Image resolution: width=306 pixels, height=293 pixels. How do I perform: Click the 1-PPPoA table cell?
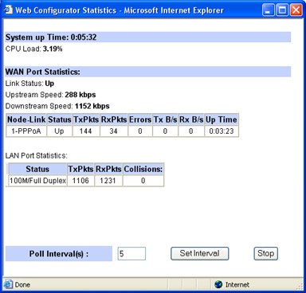(x=26, y=131)
